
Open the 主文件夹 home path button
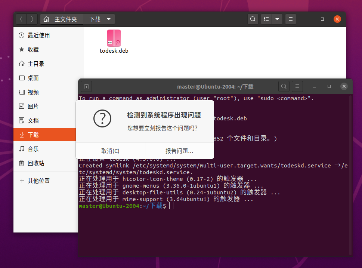click(62, 19)
